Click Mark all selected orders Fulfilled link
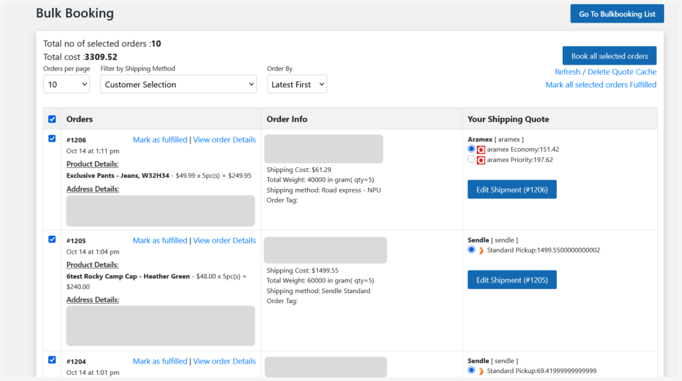 [601, 85]
